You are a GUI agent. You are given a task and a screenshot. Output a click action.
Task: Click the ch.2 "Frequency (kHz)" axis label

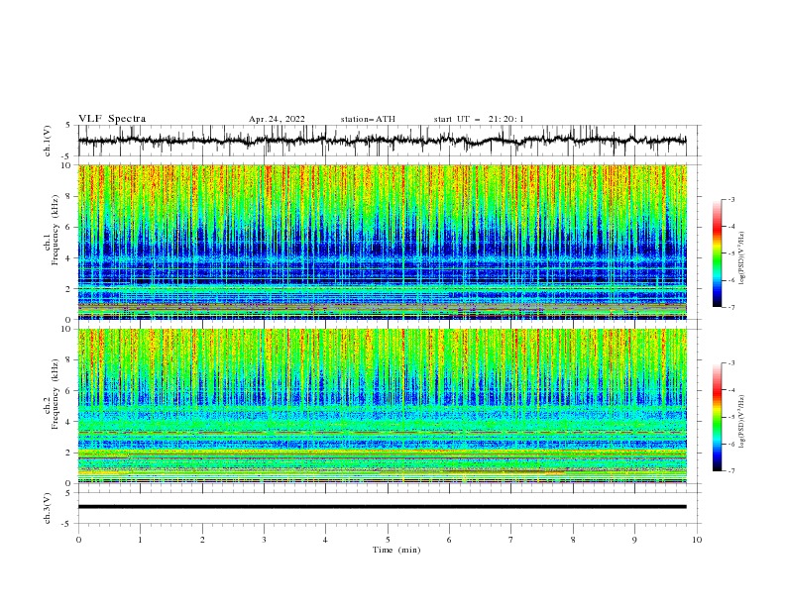coord(55,394)
